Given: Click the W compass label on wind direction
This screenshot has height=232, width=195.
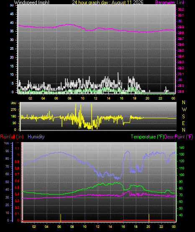Looking at the screenshot, I should [x=184, y=110].
